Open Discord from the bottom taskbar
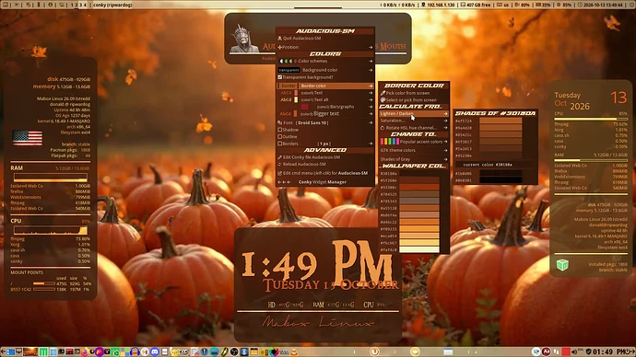 tap(155, 351)
